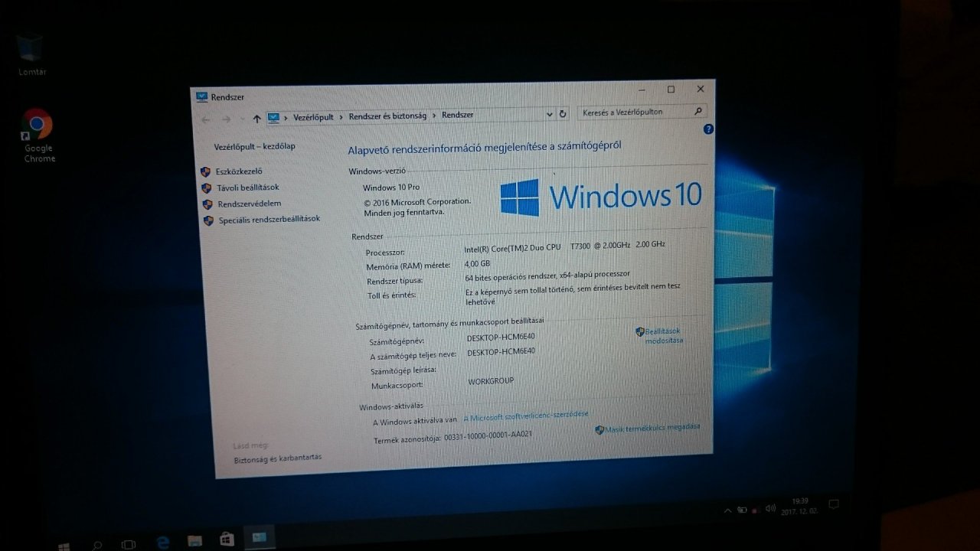This screenshot has width=980, height=551.
Task: Open A Microsoft szoftverlicenc-szerződése link
Action: click(x=526, y=416)
